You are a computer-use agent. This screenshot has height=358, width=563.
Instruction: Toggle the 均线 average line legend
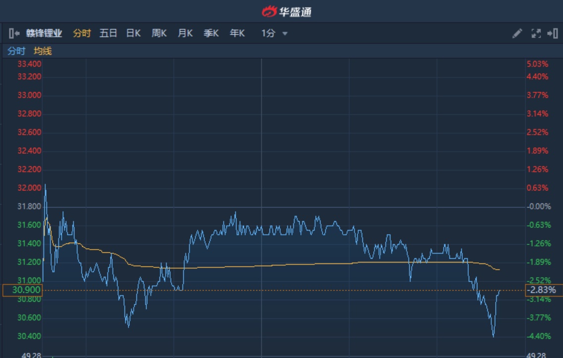point(43,51)
